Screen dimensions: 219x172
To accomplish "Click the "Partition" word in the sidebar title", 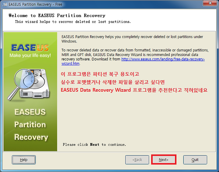I will pos(30,125).
